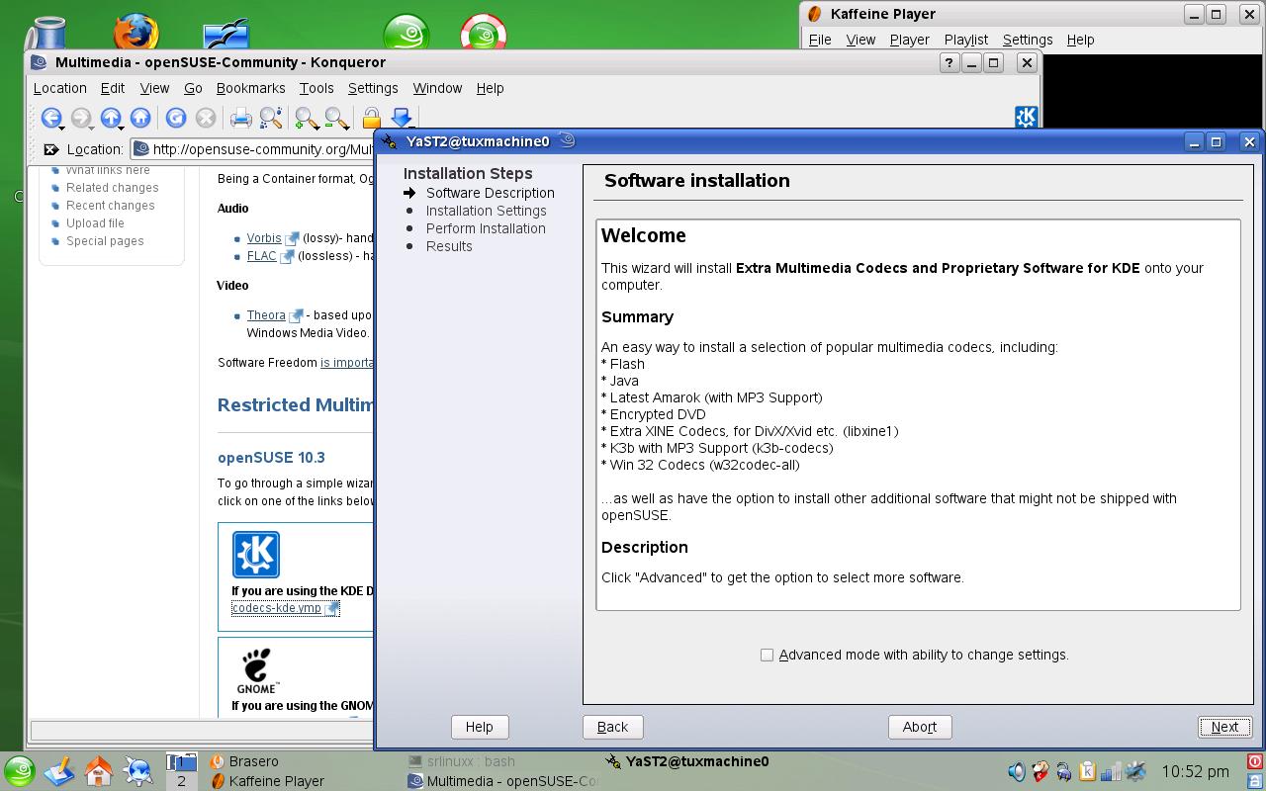
Task: Reload the current page in Konqueror
Action: coord(176,118)
